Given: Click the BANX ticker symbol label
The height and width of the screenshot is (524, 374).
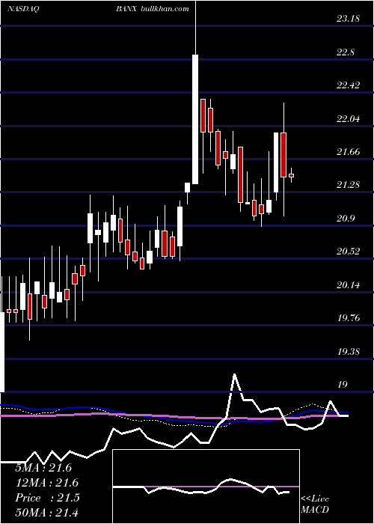Looking at the screenshot, I should [x=126, y=9].
